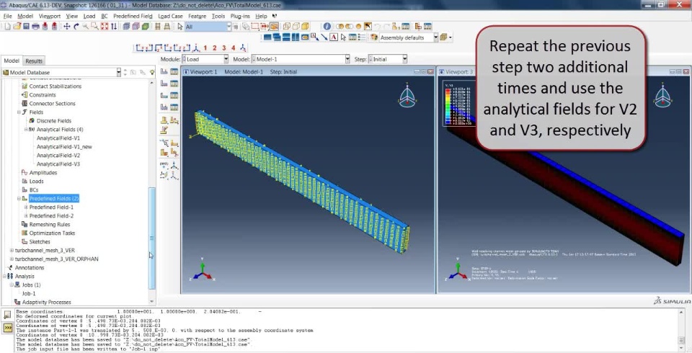This screenshot has height=353, width=692.
Task: Open the selection filter dropdown showing All
Action: 208,27
